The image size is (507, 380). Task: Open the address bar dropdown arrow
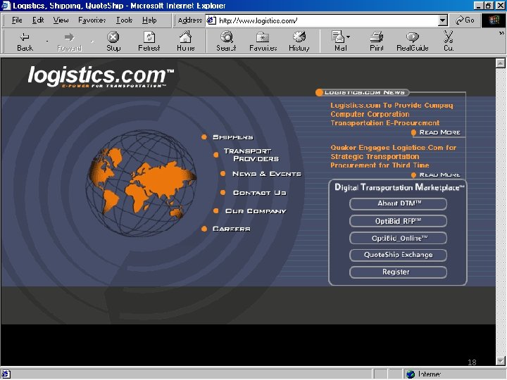pyautogui.click(x=443, y=20)
